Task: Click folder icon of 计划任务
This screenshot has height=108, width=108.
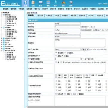Action: tap(4, 40)
